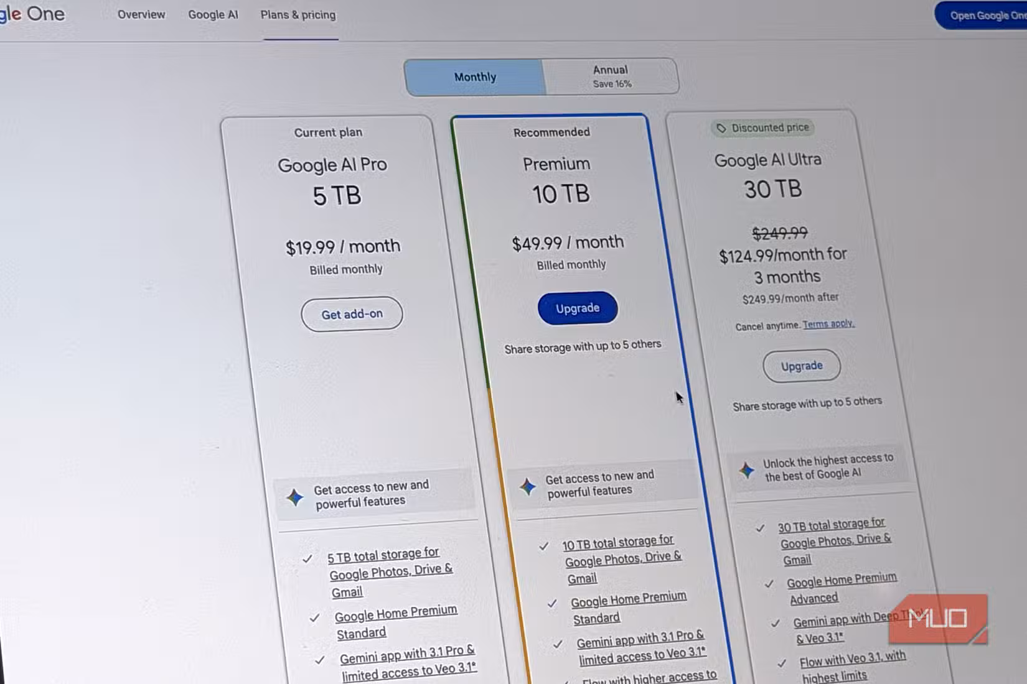Viewport: 1027px width, 684px height.
Task: Click the Current plan label
Action: point(328,132)
